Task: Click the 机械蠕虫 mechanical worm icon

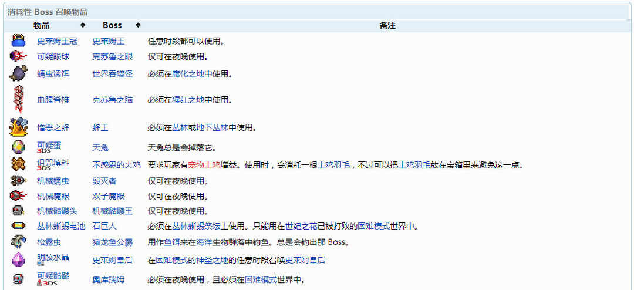Action: pyautogui.click(x=18, y=180)
